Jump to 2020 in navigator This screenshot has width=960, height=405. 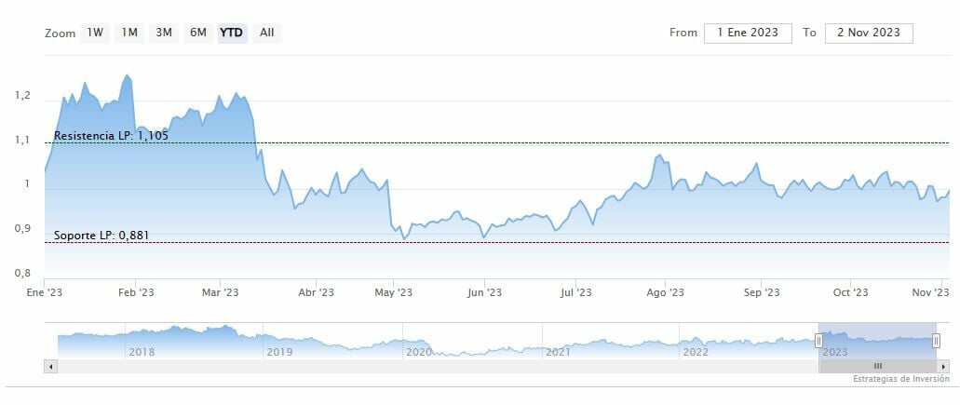(x=419, y=352)
